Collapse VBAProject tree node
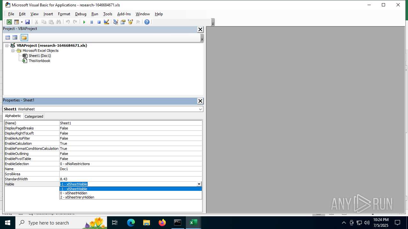The image size is (408, 229). (x=7, y=45)
